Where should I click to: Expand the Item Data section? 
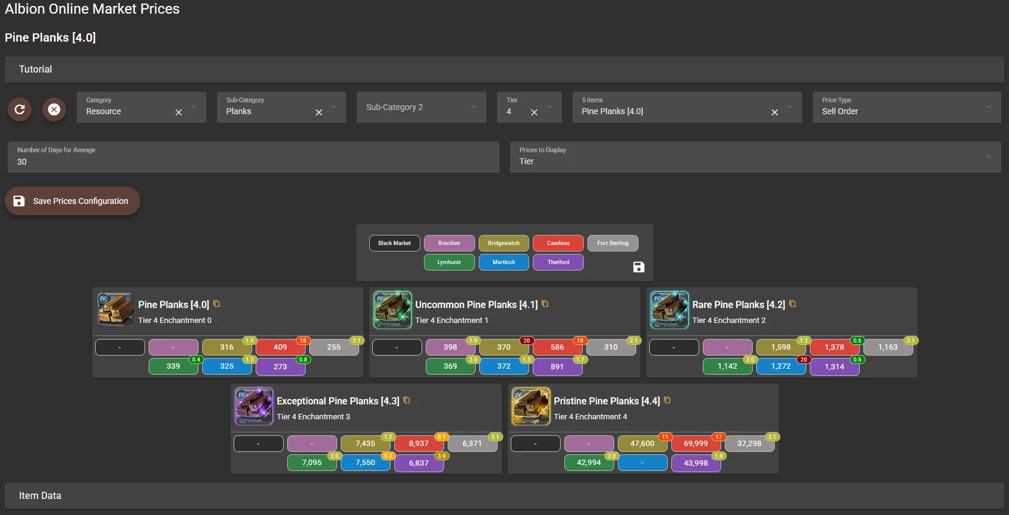coord(504,496)
